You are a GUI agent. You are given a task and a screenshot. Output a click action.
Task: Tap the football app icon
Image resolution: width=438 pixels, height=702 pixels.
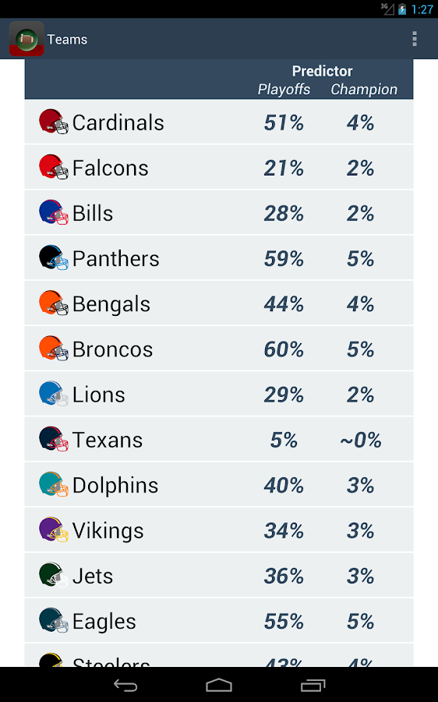click(26, 39)
